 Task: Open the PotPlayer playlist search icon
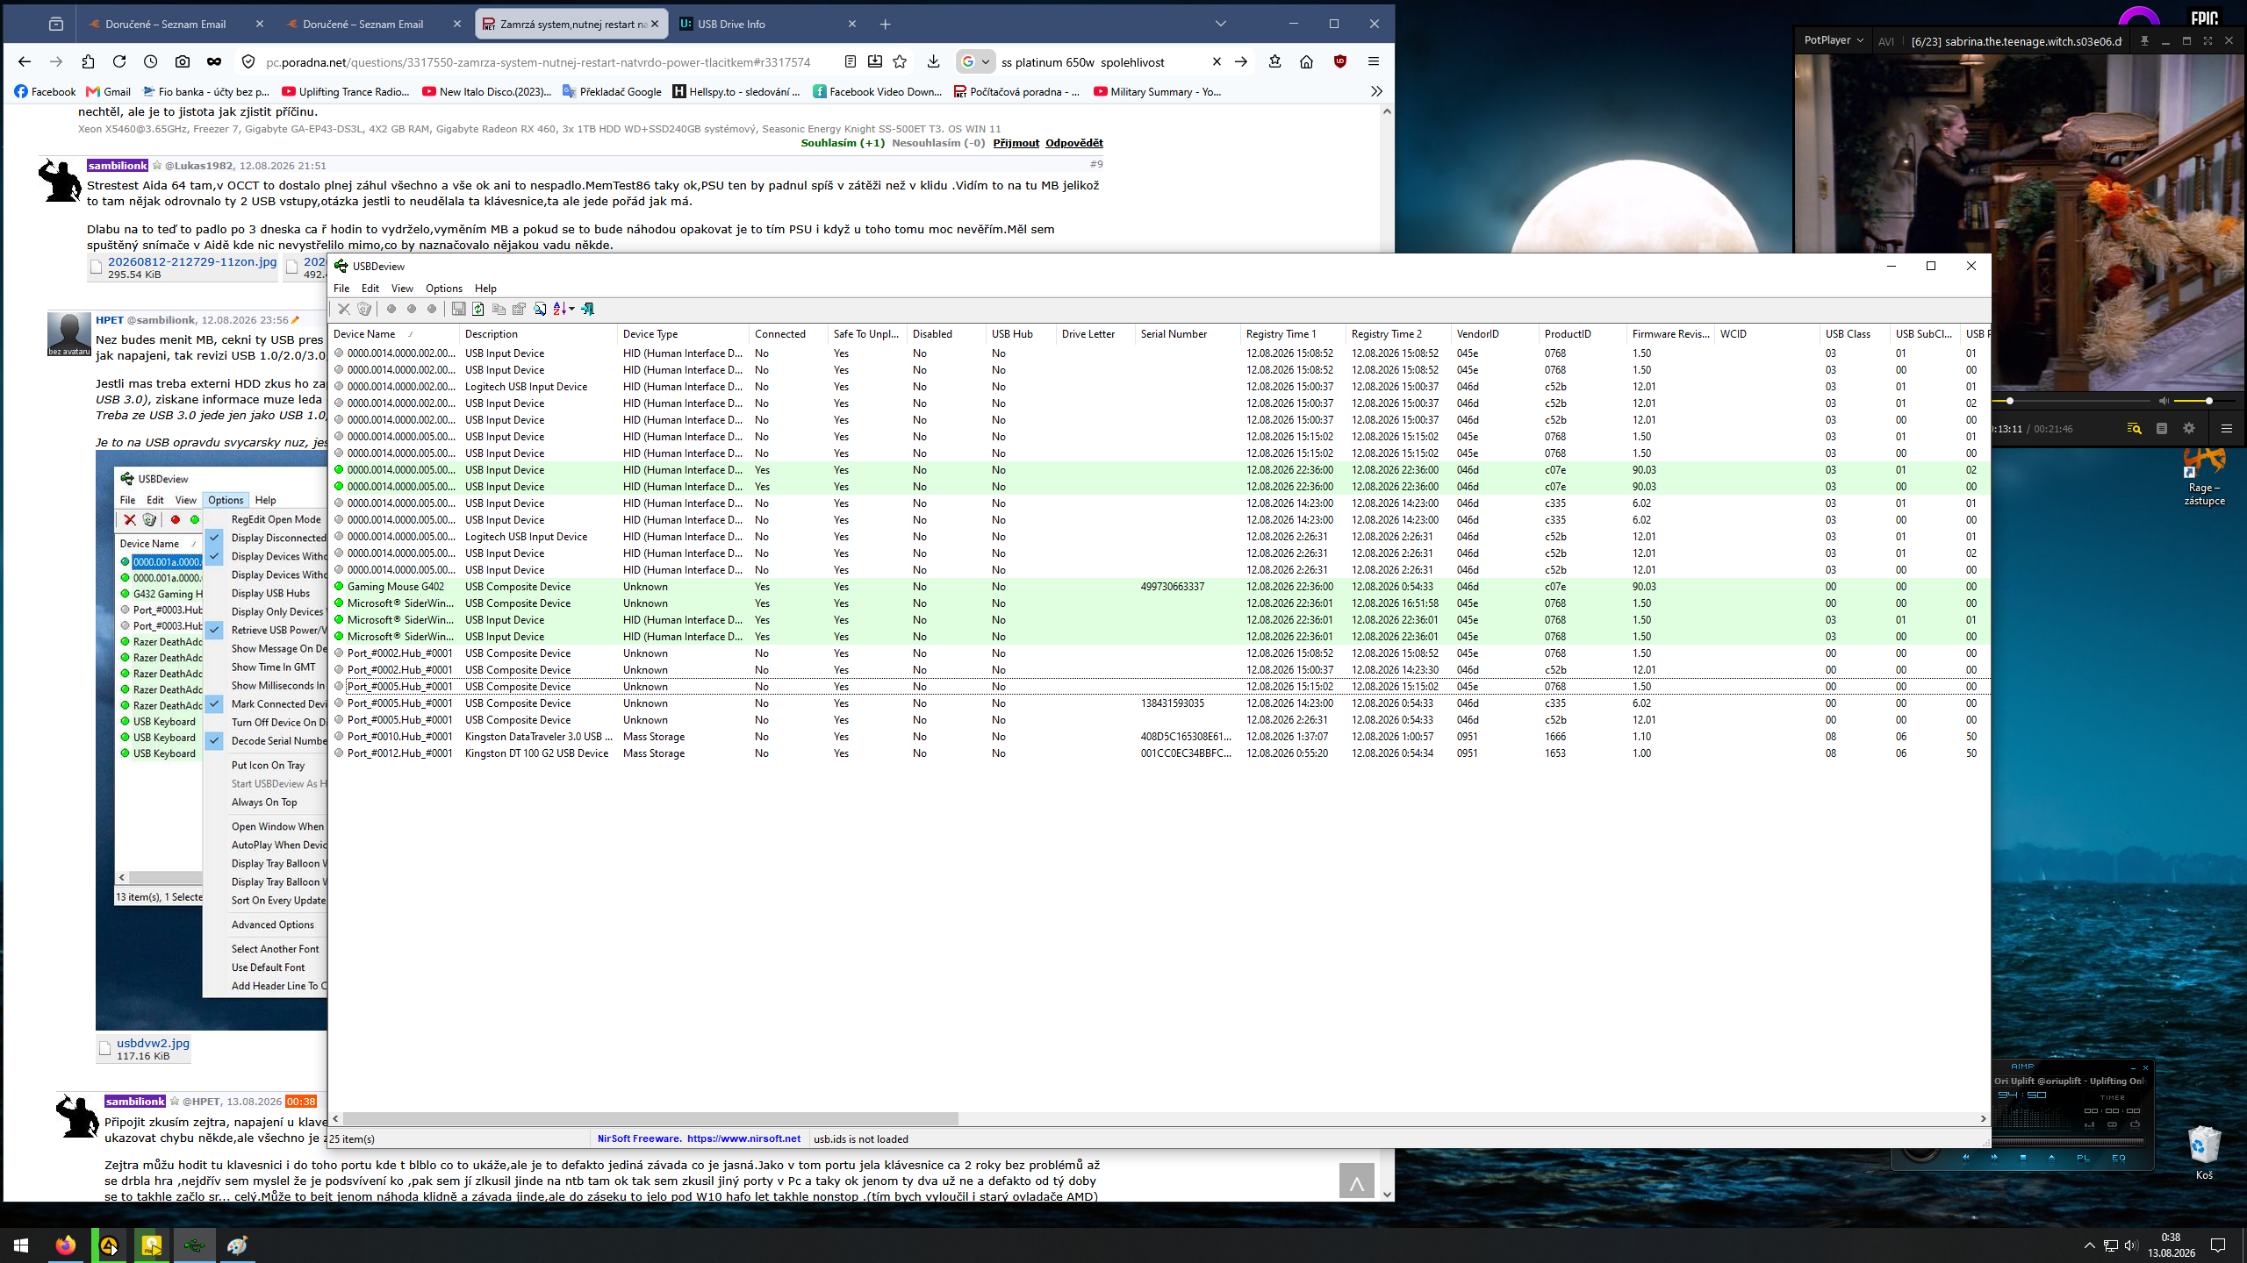pos(2134,429)
